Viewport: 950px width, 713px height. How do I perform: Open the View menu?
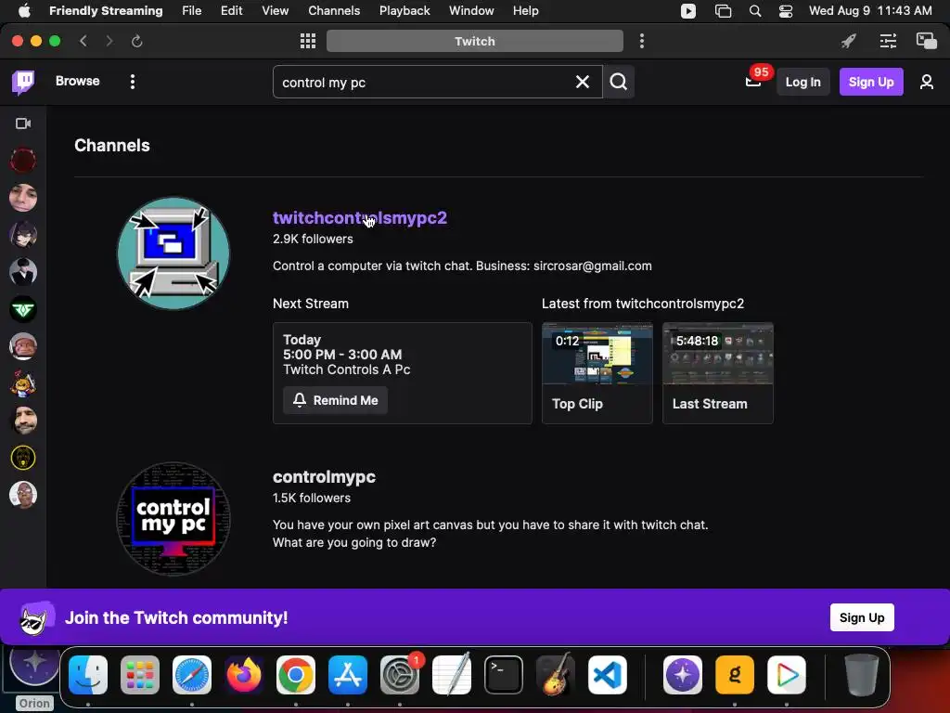click(275, 11)
